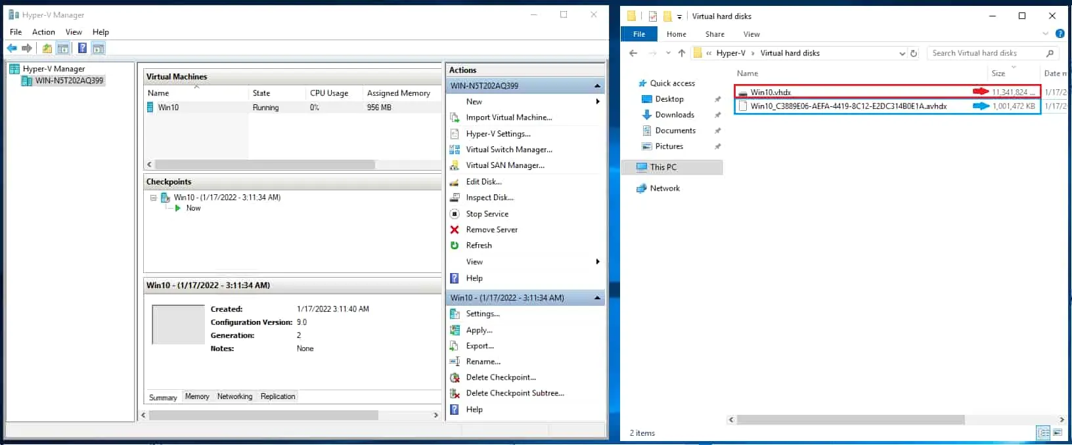The width and height of the screenshot is (1072, 445).
Task: Open address bar history dropdown in Explorer
Action: [x=902, y=53]
